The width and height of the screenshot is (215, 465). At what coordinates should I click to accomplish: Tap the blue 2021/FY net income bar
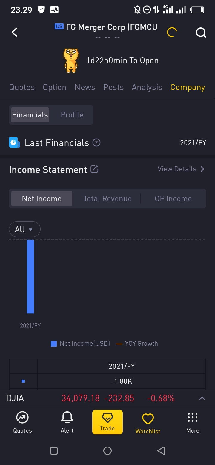[30, 276]
